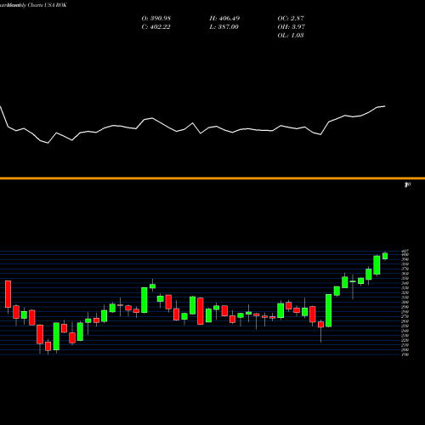Click the 280 price axis label
Viewport: 425px width, 425px height.
[x=405, y=312]
